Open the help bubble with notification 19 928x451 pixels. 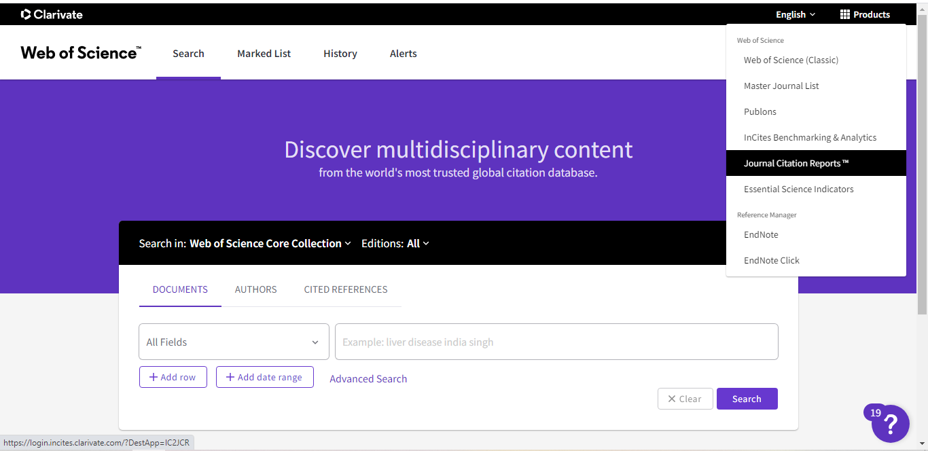click(x=891, y=424)
